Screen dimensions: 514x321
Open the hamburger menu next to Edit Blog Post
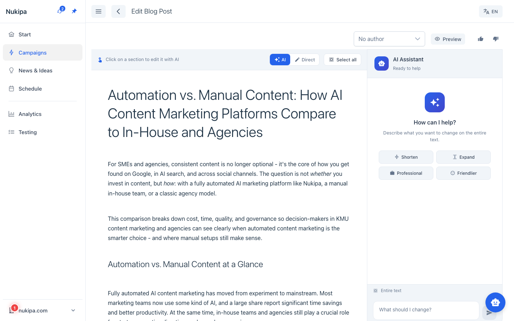[x=99, y=11]
